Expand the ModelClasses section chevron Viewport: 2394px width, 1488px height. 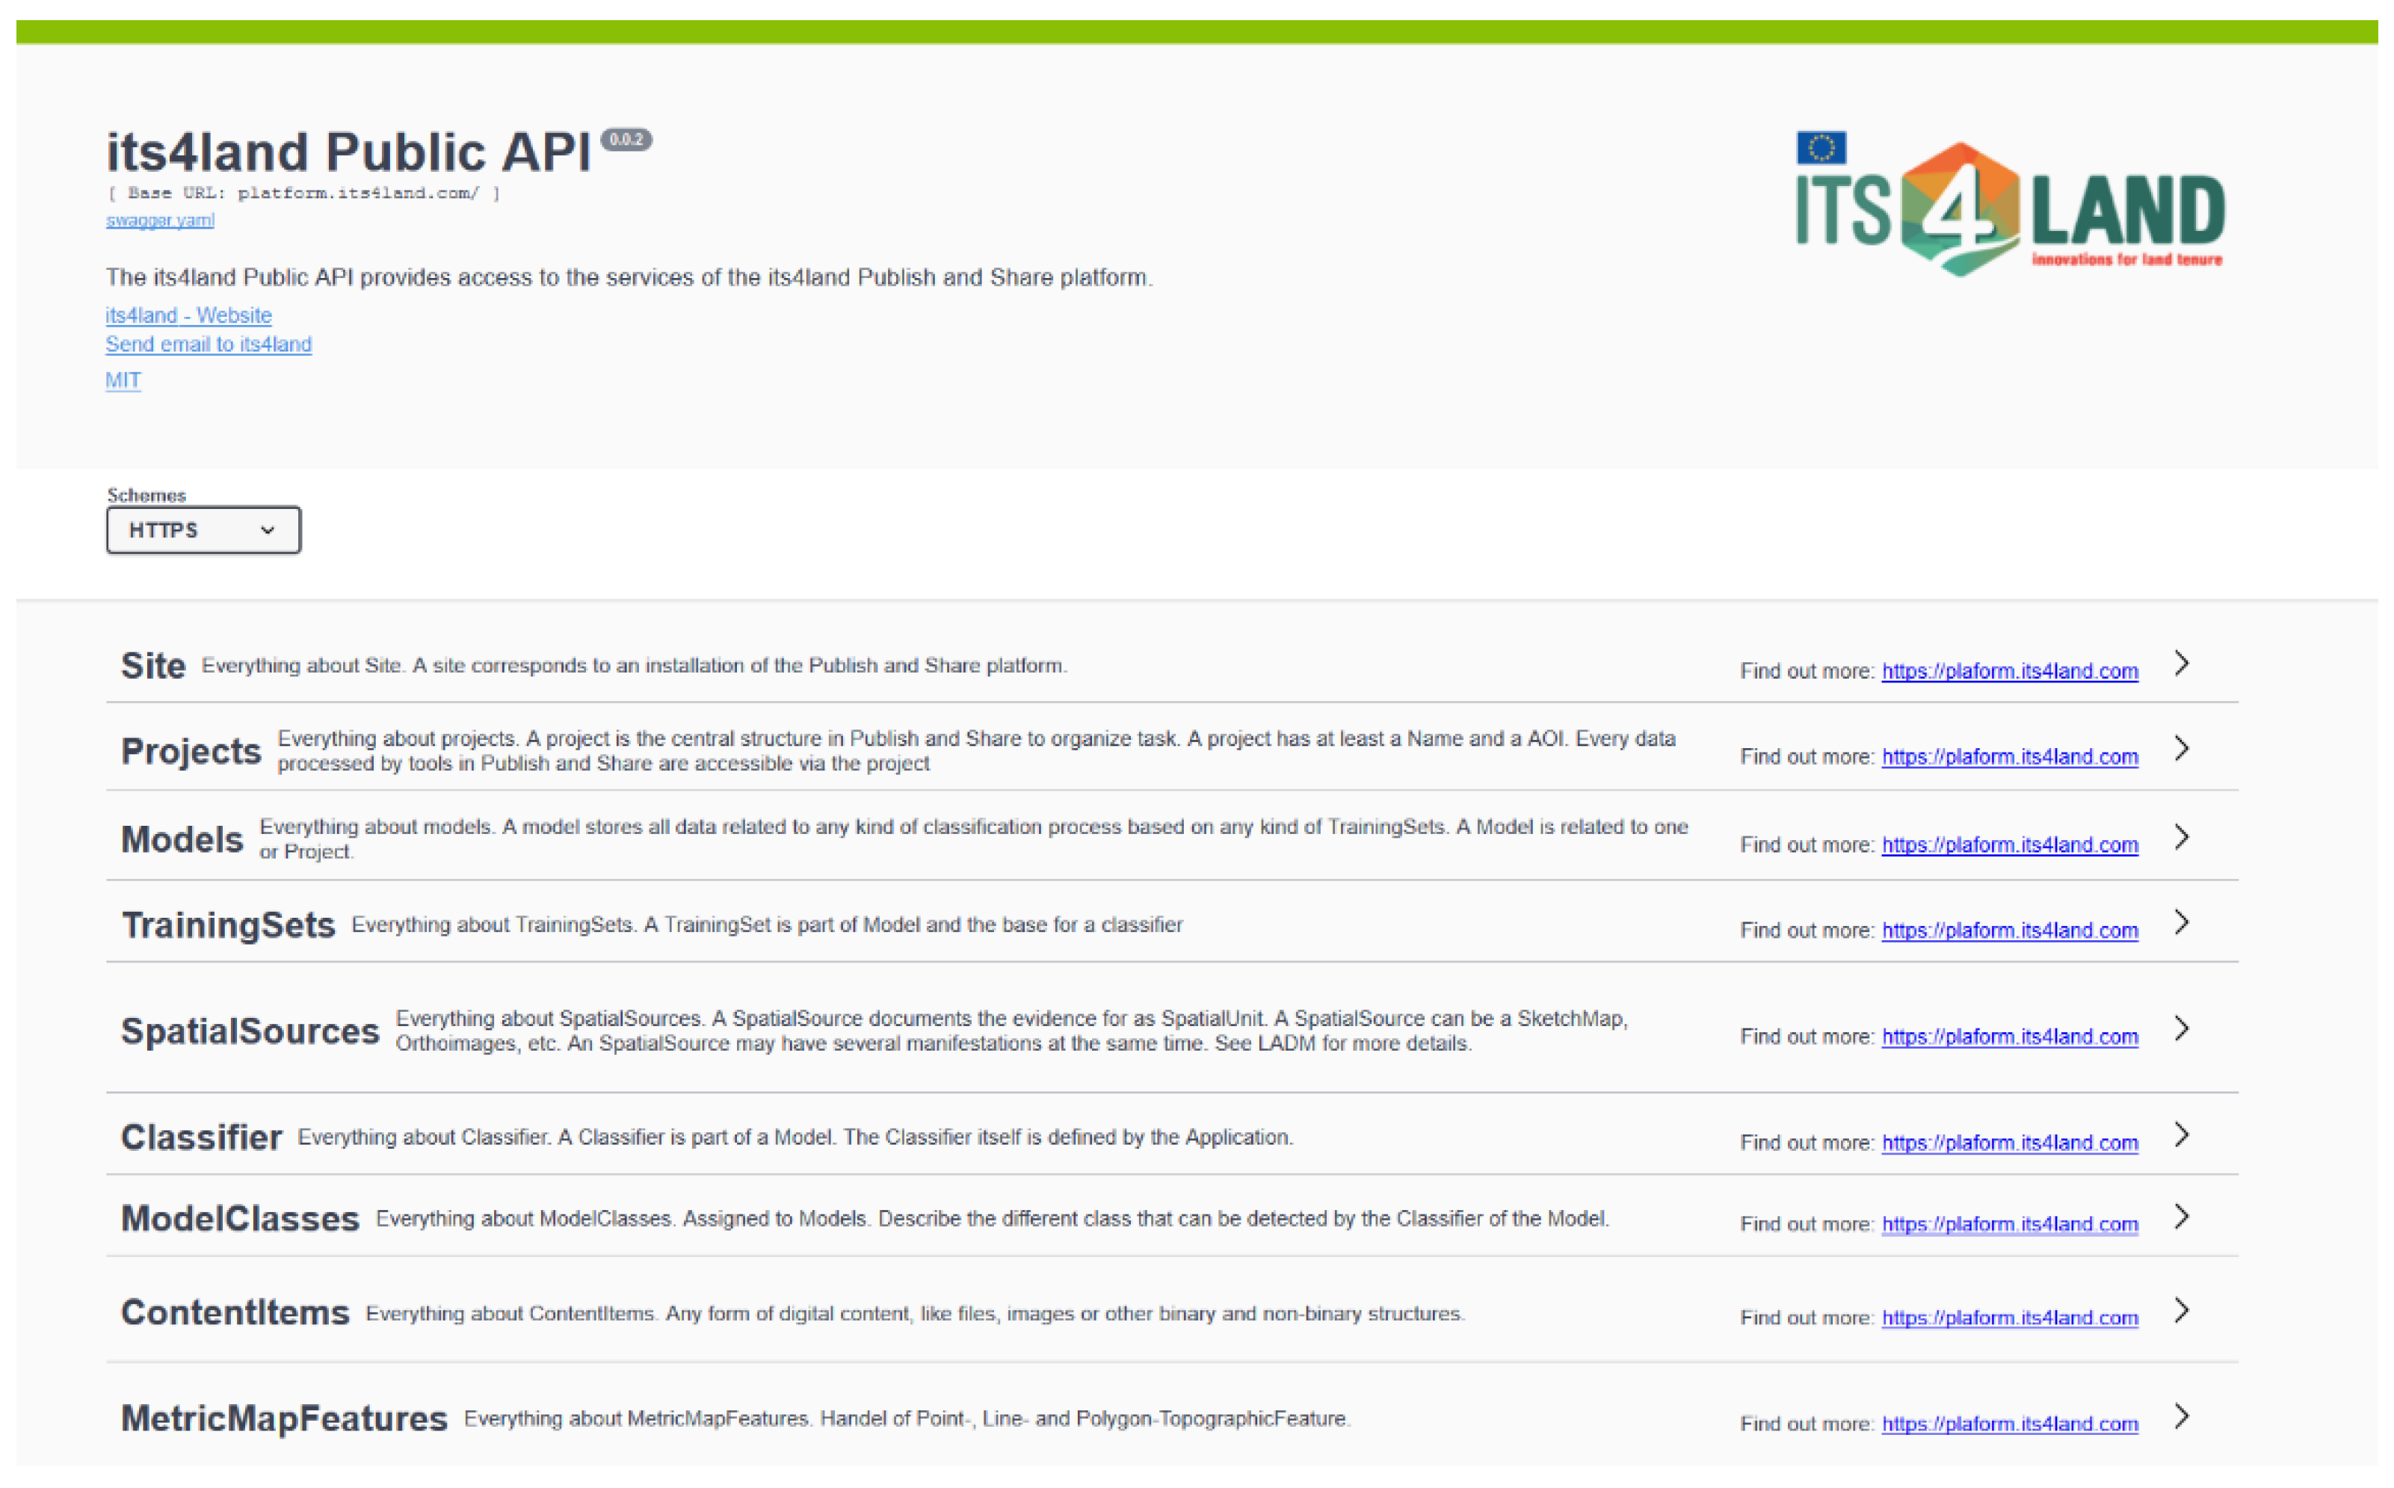[2182, 1218]
